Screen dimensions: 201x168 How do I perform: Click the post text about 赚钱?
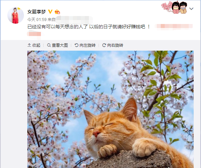point(89,27)
